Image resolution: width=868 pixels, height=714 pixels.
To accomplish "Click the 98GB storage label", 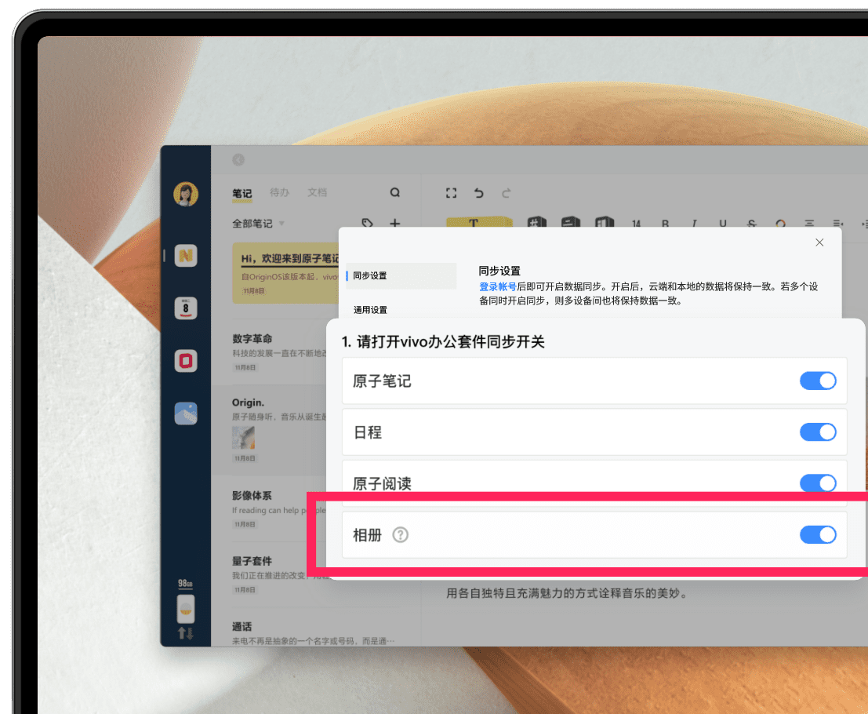I will (186, 583).
